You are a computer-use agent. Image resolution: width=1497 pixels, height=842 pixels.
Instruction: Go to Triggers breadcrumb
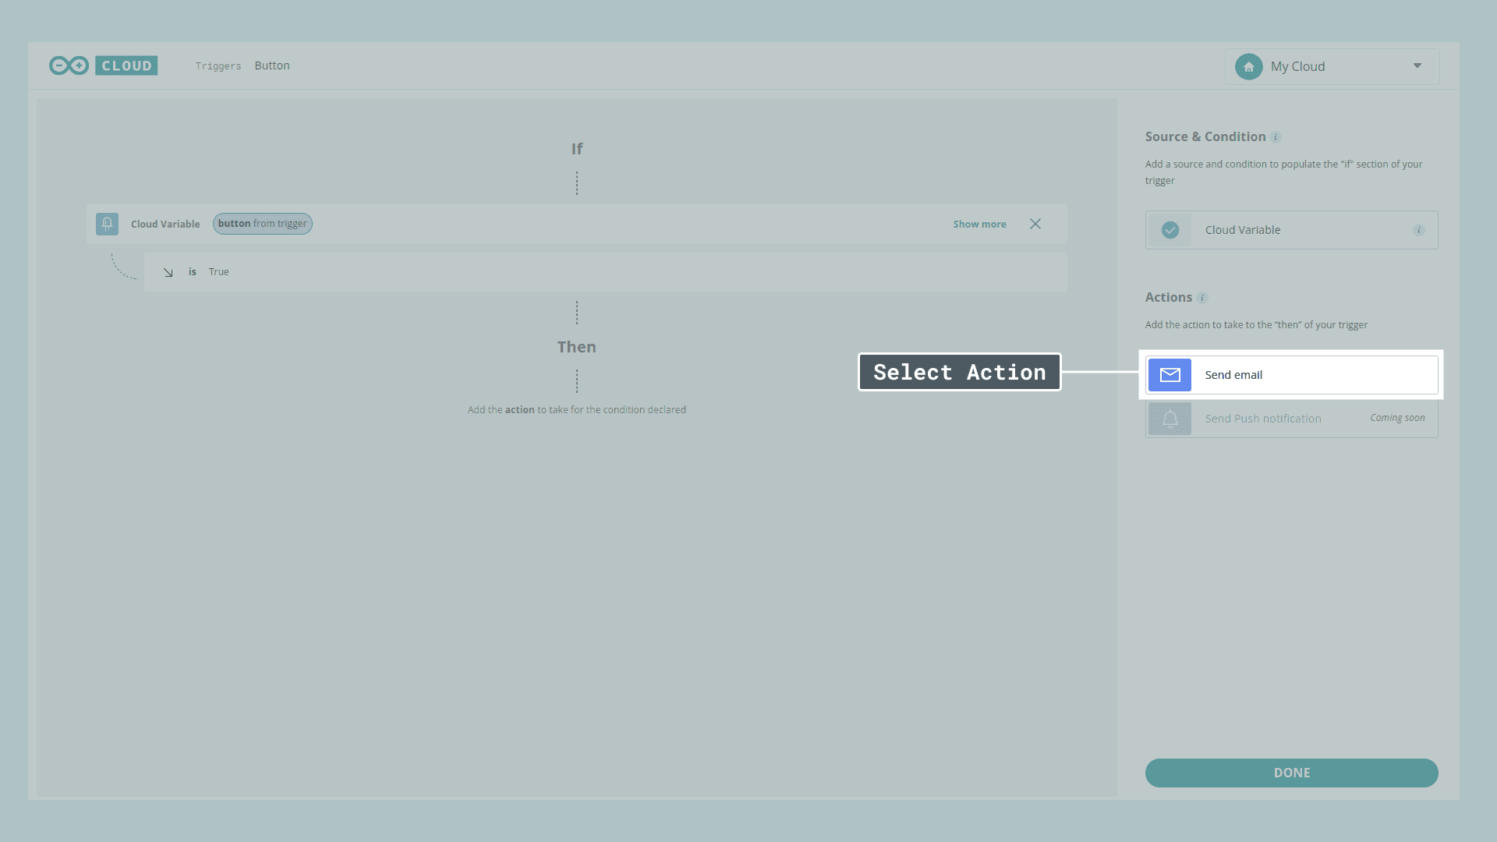coord(218,66)
